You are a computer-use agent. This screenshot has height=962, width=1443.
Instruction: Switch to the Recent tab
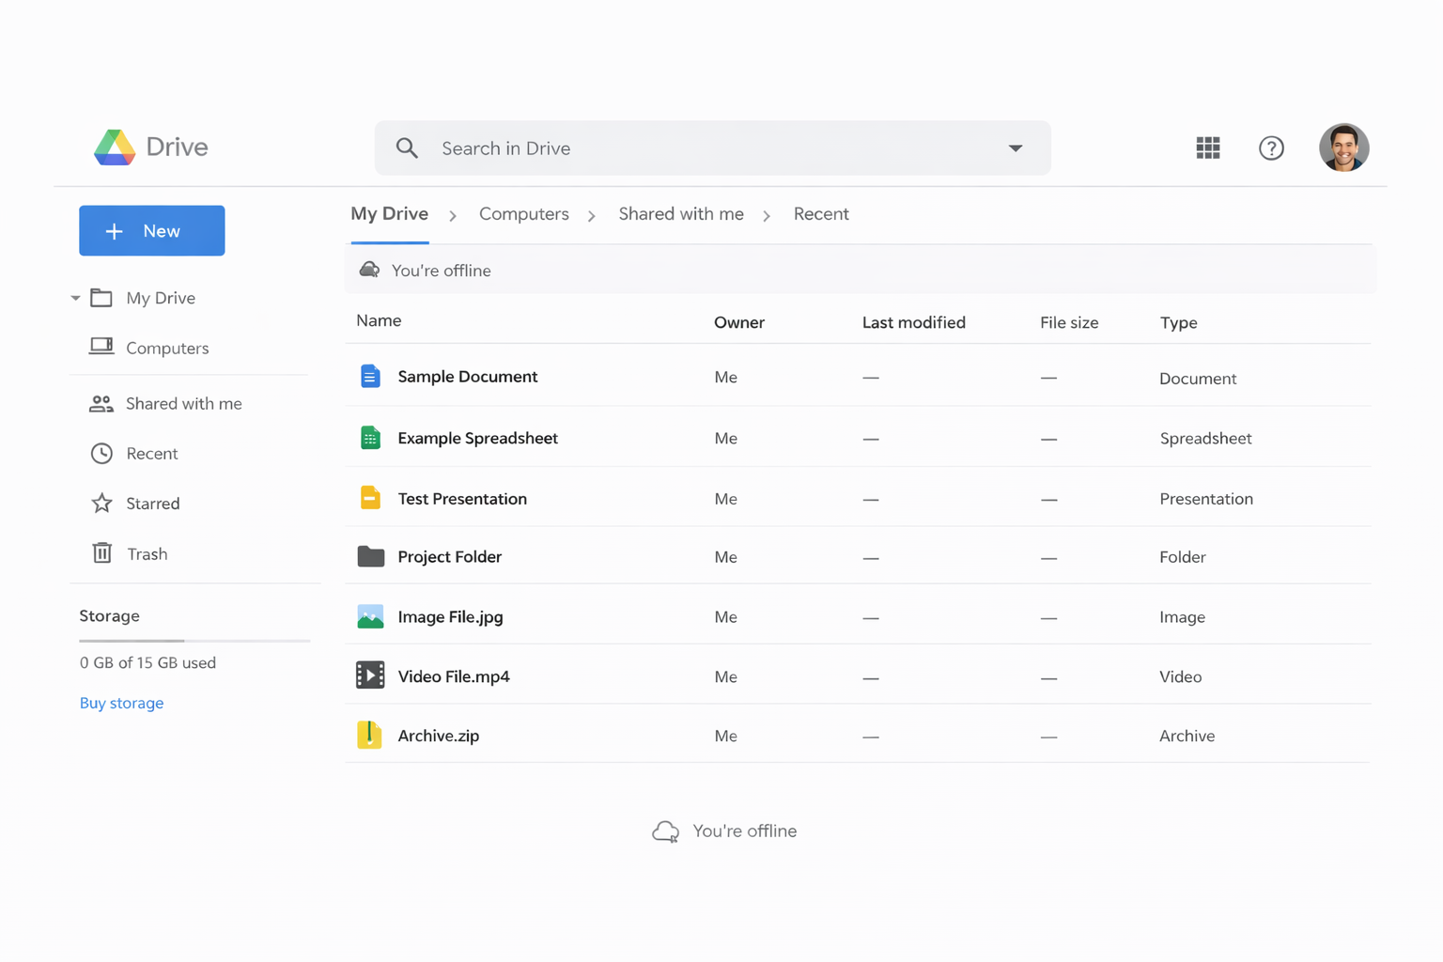820,214
